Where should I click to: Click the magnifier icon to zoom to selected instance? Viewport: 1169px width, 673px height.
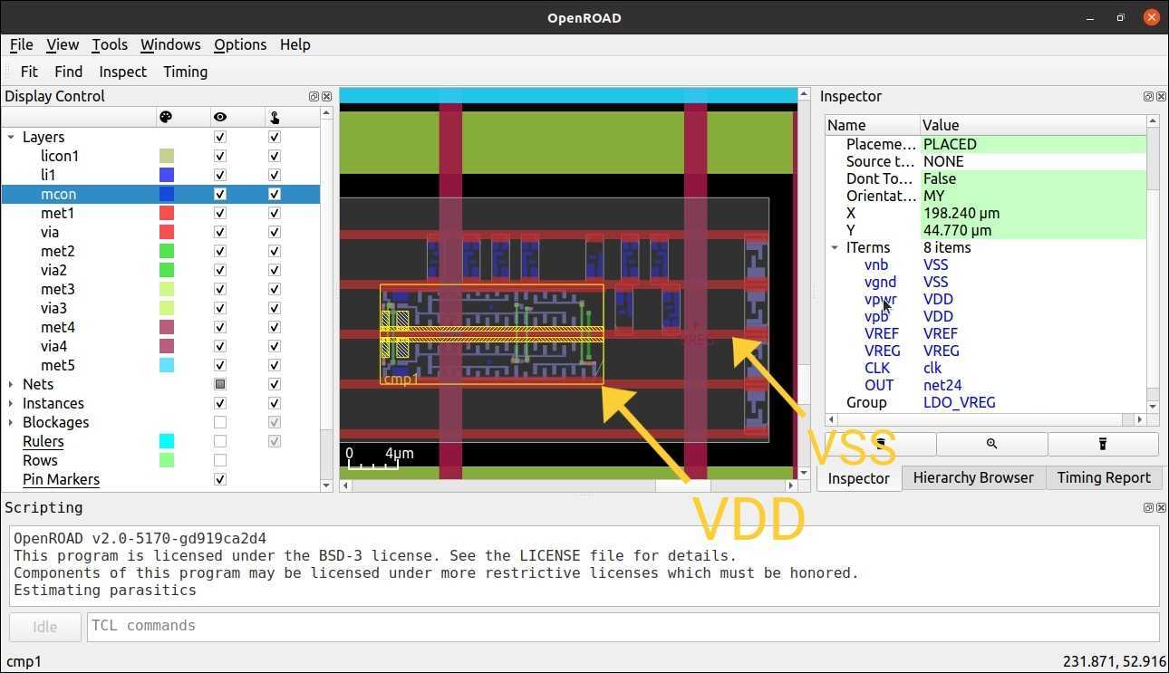[x=991, y=444]
